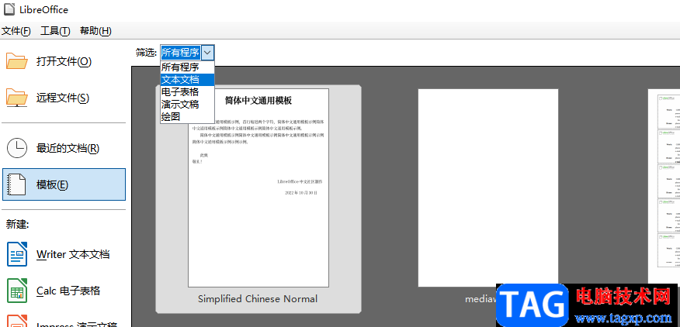The width and height of the screenshot is (680, 327).
Task: Click the Templates notebook icon
Action: pos(17,184)
